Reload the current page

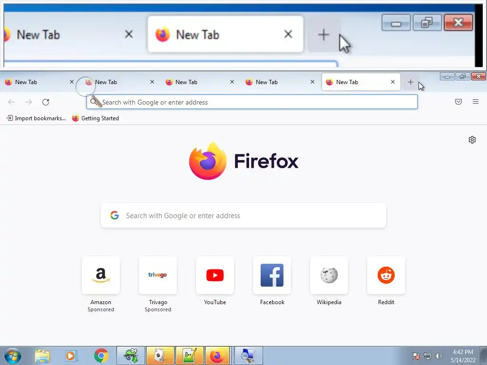[x=46, y=102]
